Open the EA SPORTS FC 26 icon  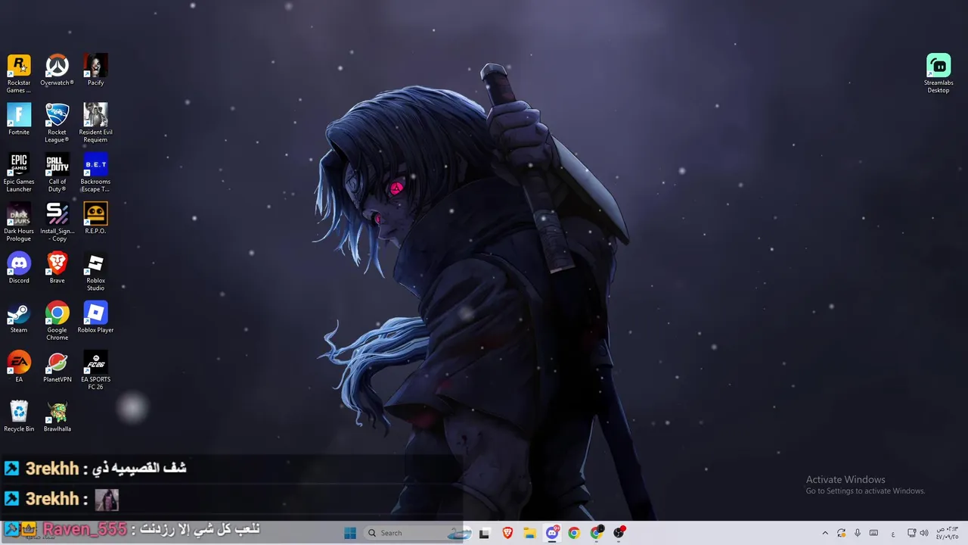(95, 370)
